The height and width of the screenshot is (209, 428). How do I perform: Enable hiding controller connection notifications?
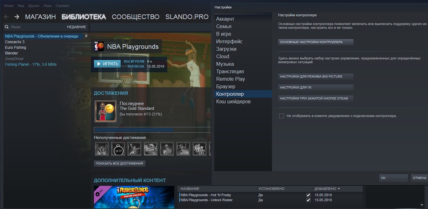tap(282, 116)
